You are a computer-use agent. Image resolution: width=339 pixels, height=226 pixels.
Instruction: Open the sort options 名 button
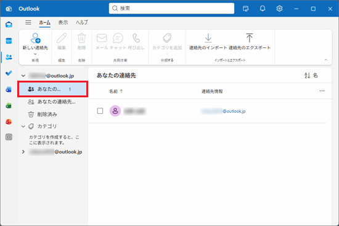[311, 75]
